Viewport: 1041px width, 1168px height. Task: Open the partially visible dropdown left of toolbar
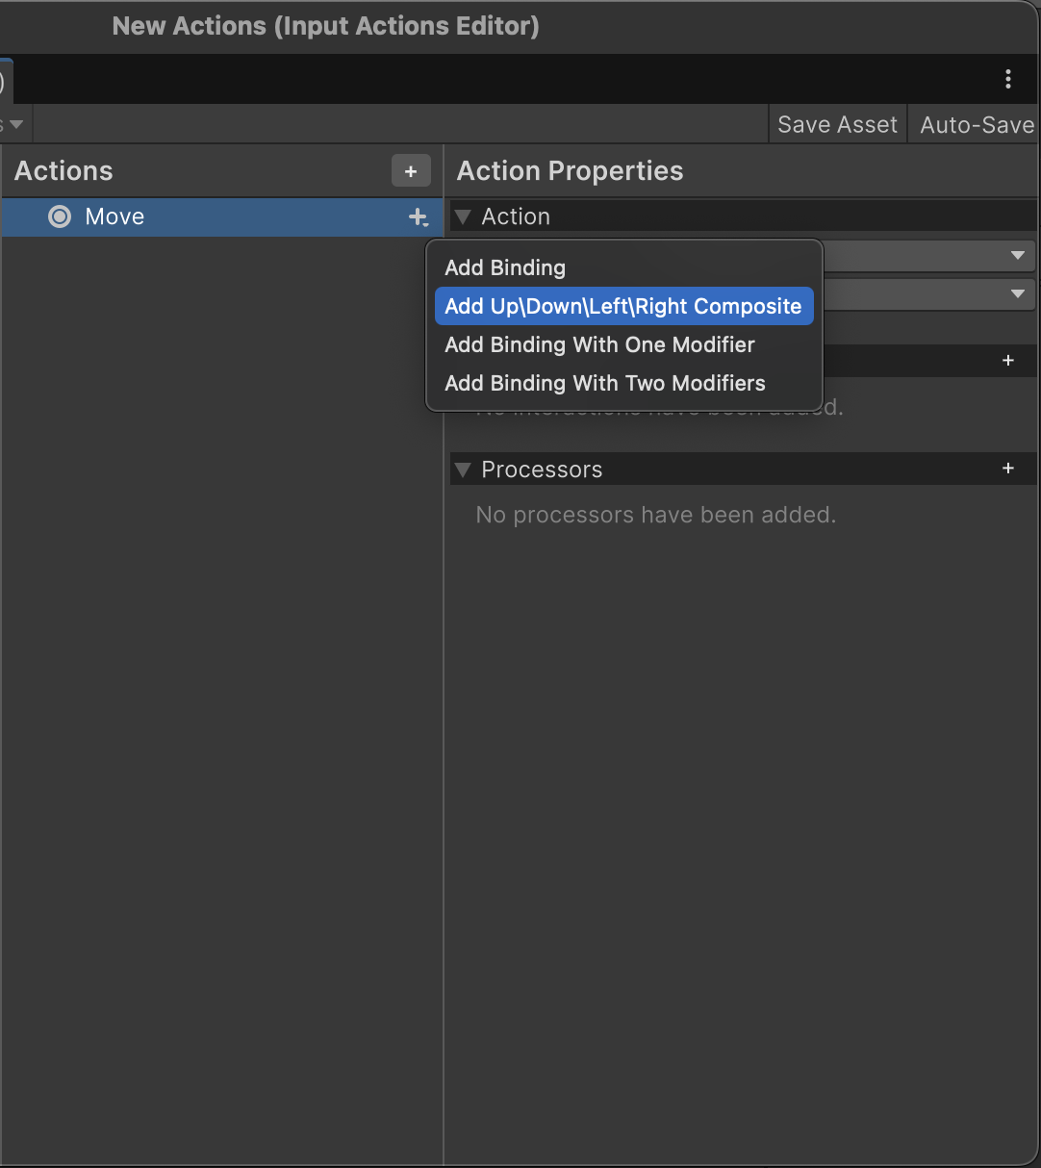14,125
